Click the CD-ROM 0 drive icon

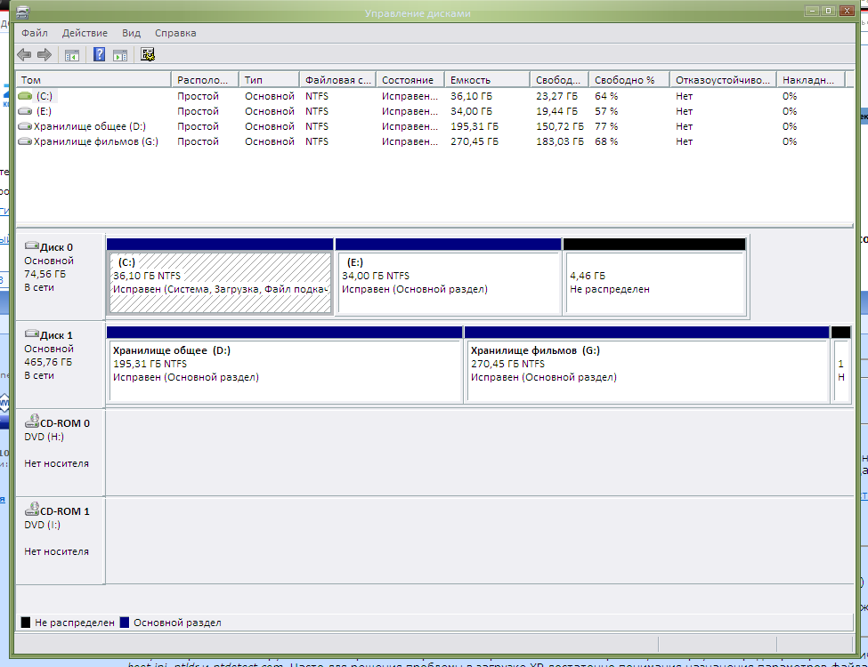[32, 422]
